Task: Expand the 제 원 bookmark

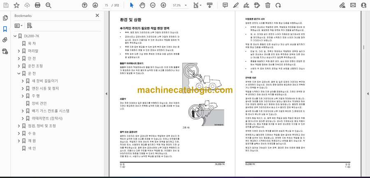Action: point(19,141)
